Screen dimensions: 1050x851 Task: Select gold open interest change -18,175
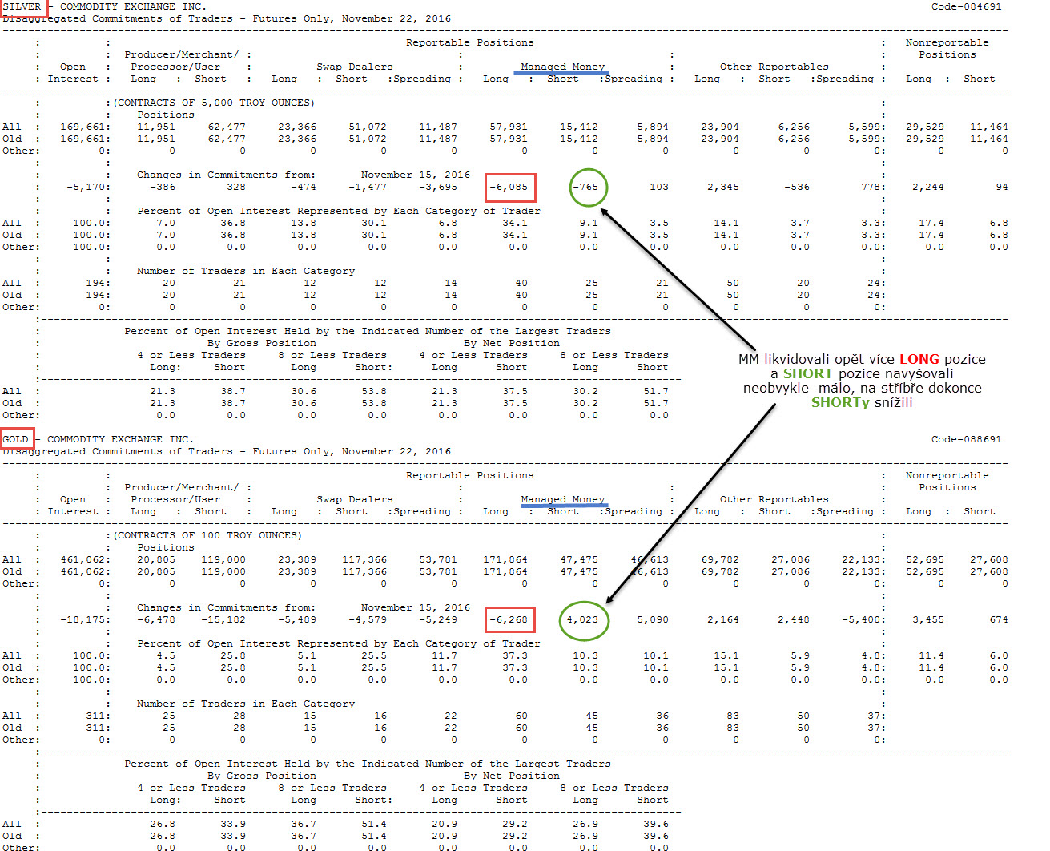tap(82, 619)
